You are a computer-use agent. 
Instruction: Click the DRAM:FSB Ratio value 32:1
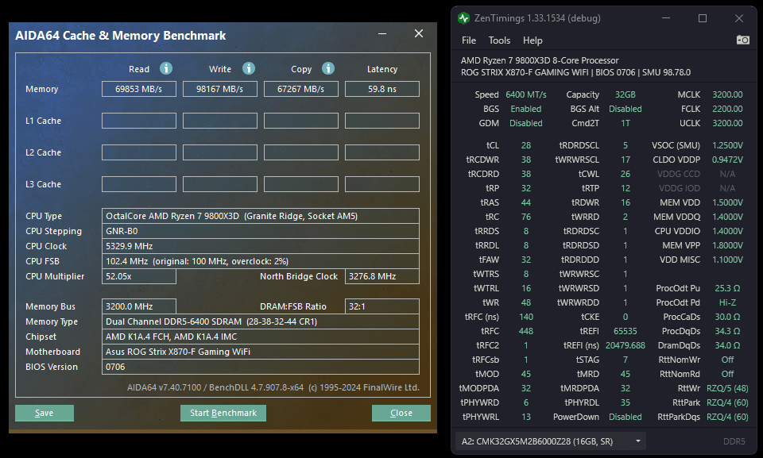[382, 306]
